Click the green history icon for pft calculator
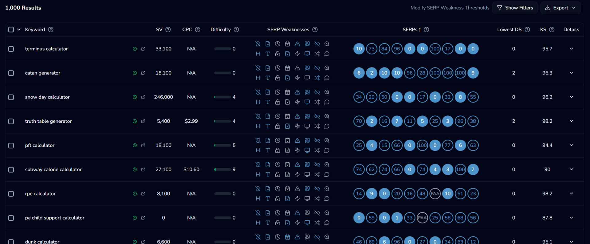The image size is (590, 244). click(134, 145)
